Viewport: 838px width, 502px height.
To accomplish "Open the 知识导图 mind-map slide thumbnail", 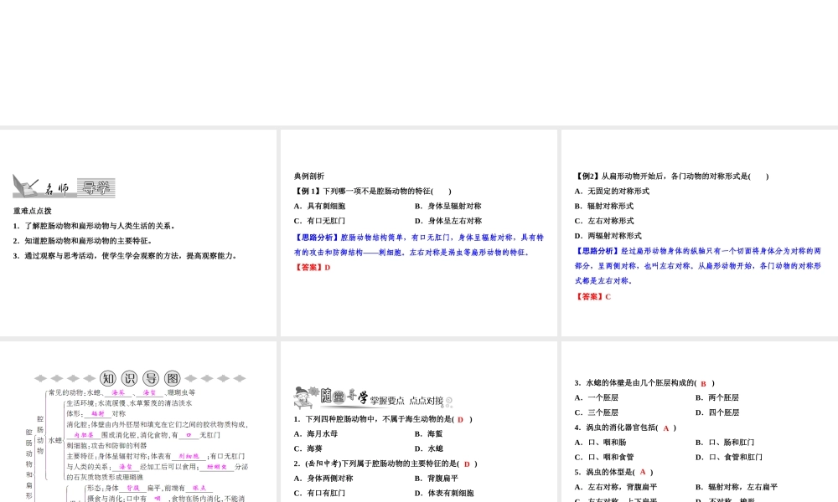I will click(138, 422).
